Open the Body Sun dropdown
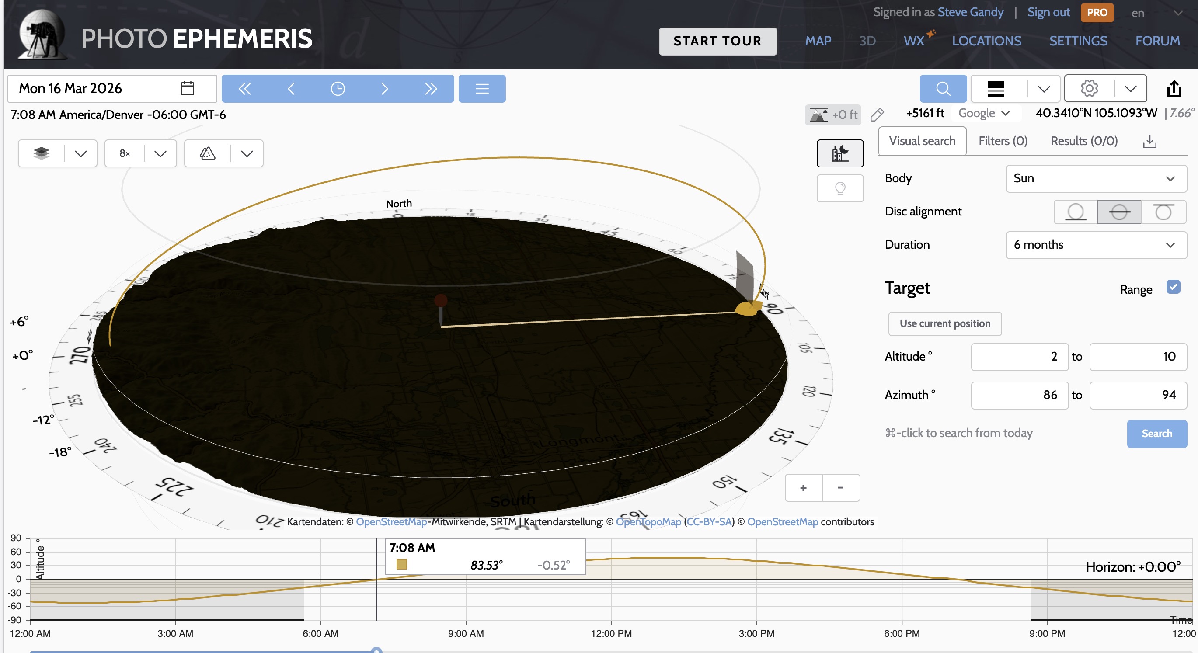The height and width of the screenshot is (653, 1198). (1096, 178)
